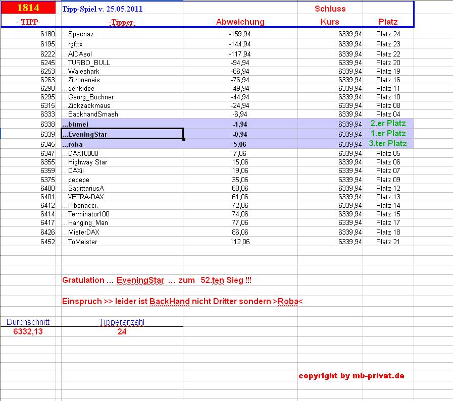The image size is (453, 401).
Task: Click the 'Einspruch' BackHand note text
Action: pos(182,302)
